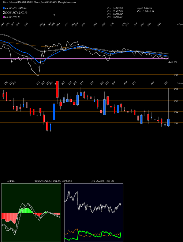Click the 'MACD:' panel heading
This screenshot has height=242, width=183.
click(x=11, y=181)
